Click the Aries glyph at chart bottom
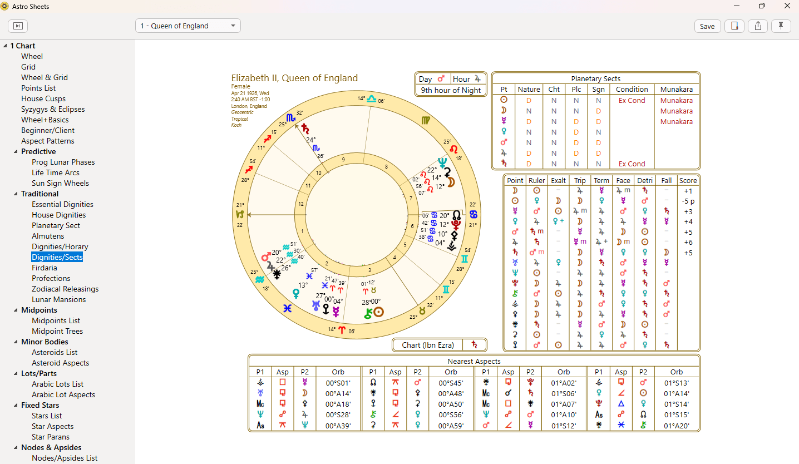Viewport: 799px width, 464px height. point(342,330)
